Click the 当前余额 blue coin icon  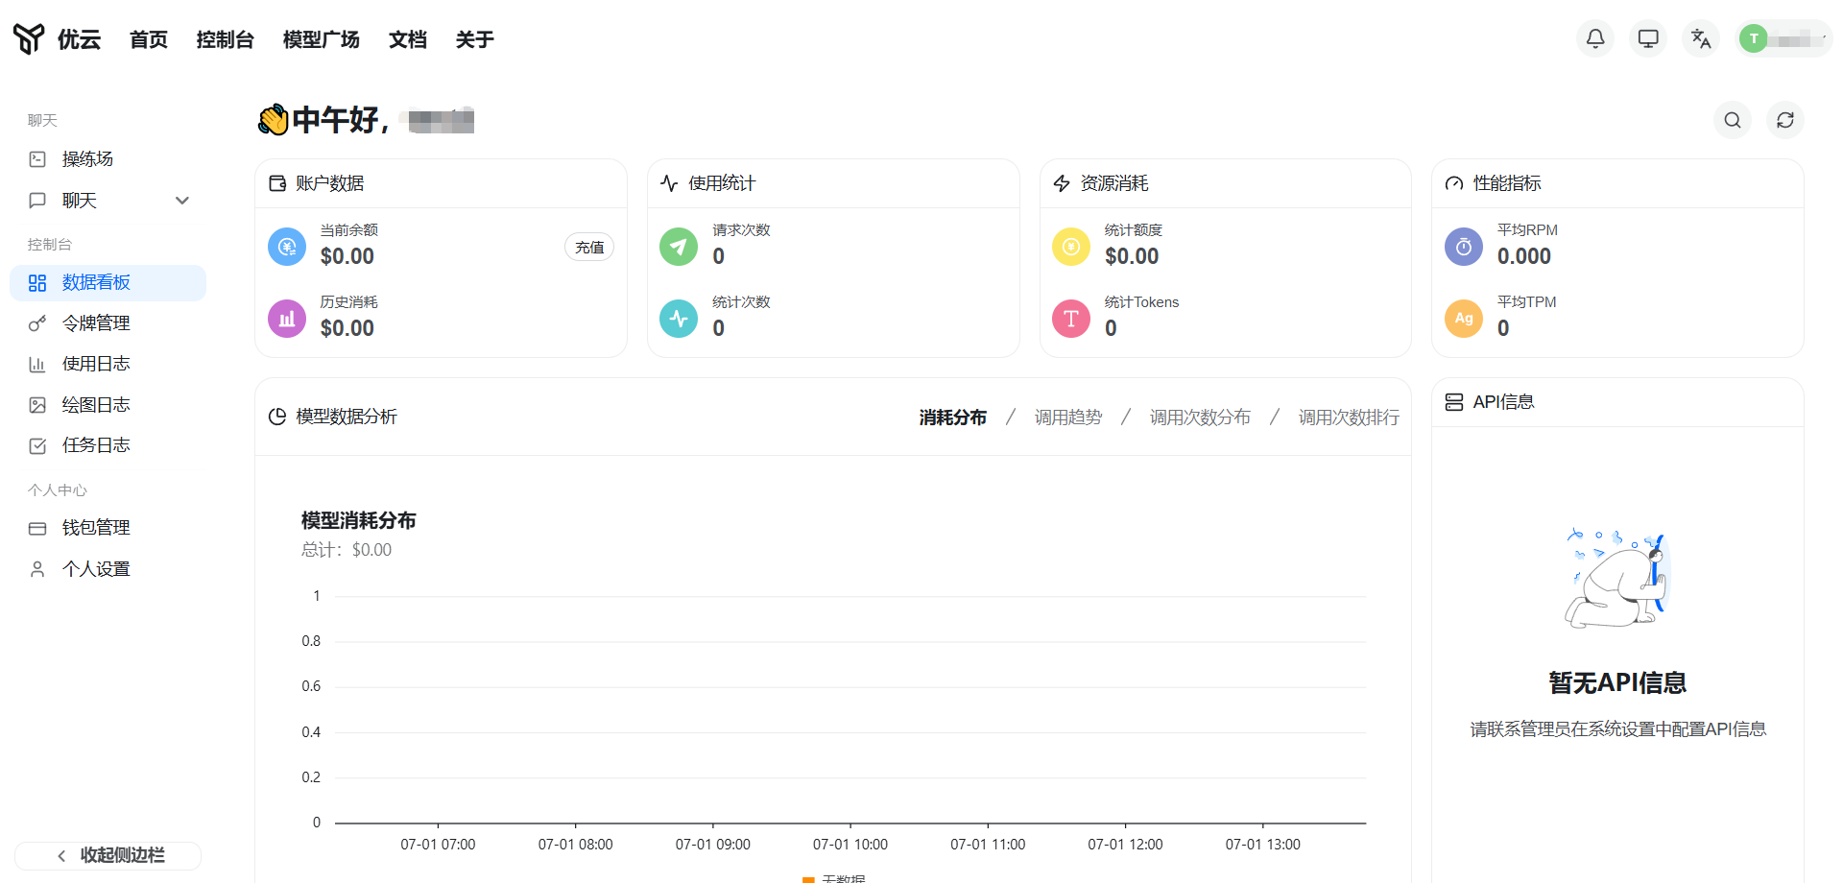click(x=287, y=247)
